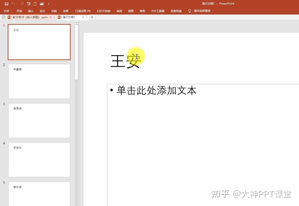
Task: Click the 单击此处添加文本 content placeholder
Action: pyautogui.click(x=203, y=145)
